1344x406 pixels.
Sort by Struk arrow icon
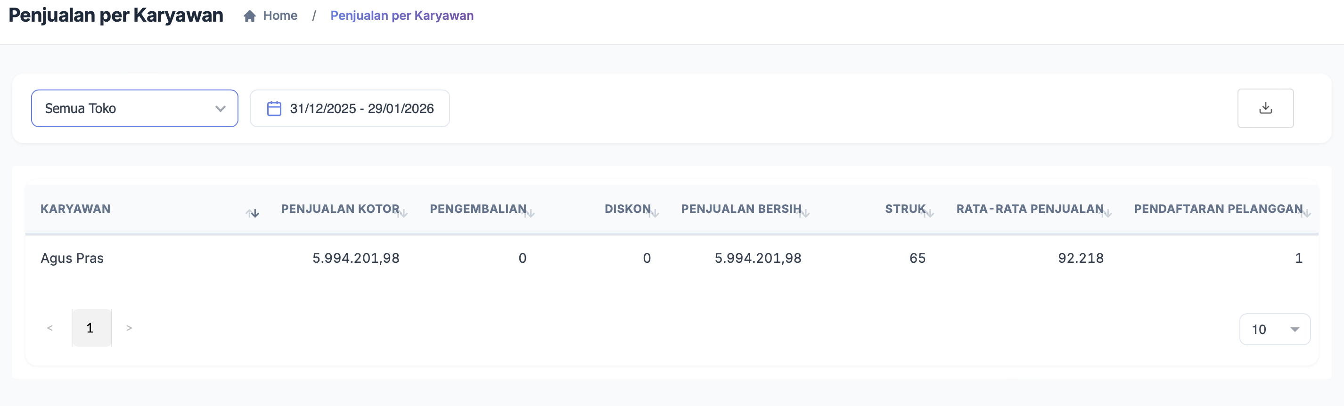(929, 213)
